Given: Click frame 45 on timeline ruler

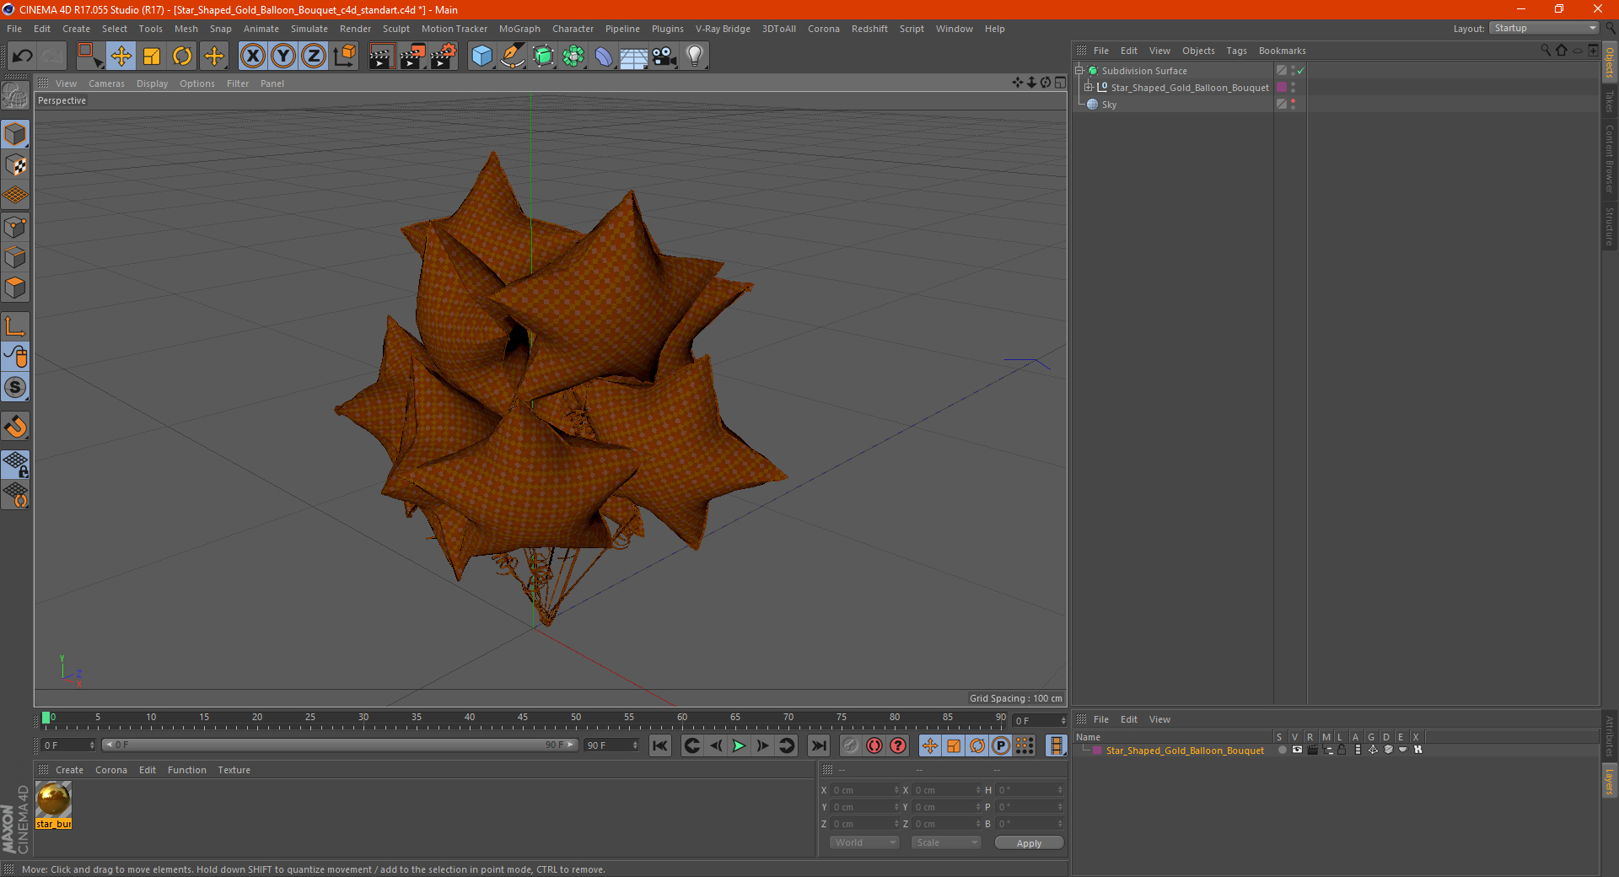Looking at the screenshot, I should coord(523,719).
